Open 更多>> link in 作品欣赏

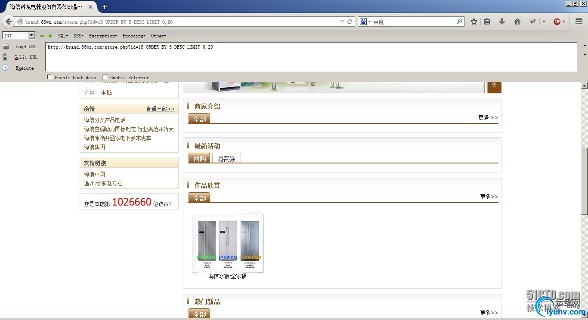point(489,197)
